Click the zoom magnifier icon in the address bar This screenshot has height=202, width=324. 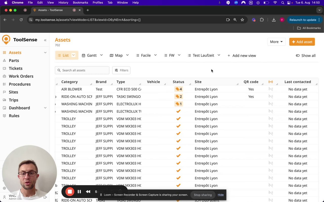pyautogui.click(x=235, y=20)
